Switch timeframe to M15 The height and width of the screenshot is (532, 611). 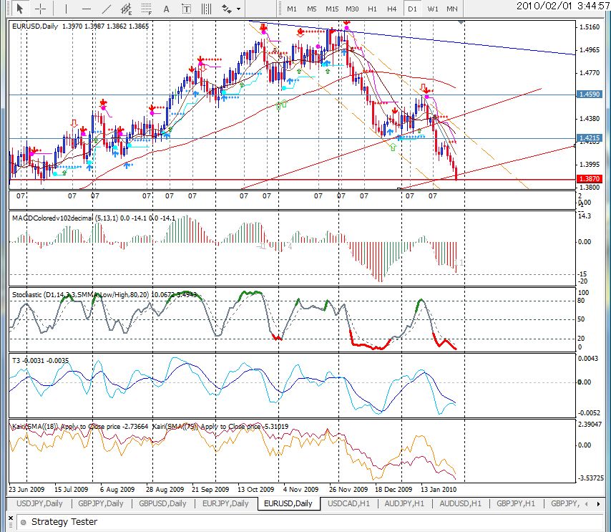click(332, 9)
